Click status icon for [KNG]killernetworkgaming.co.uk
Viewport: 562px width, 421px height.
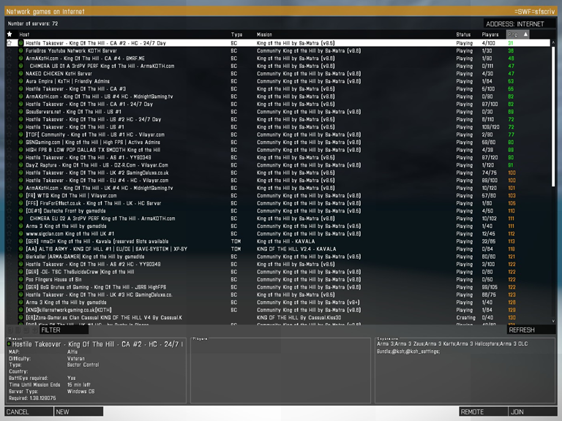pos(20,310)
